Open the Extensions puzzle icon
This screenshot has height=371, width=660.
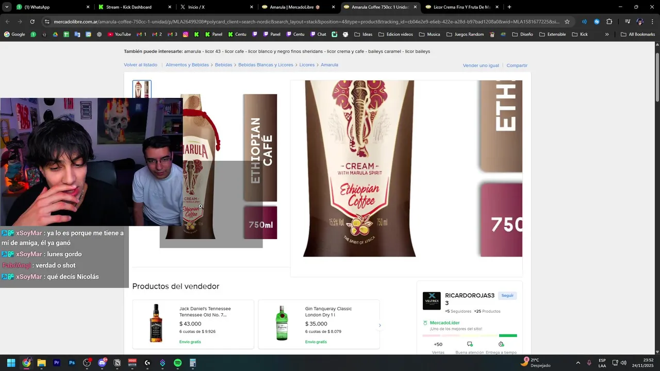pyautogui.click(x=609, y=22)
